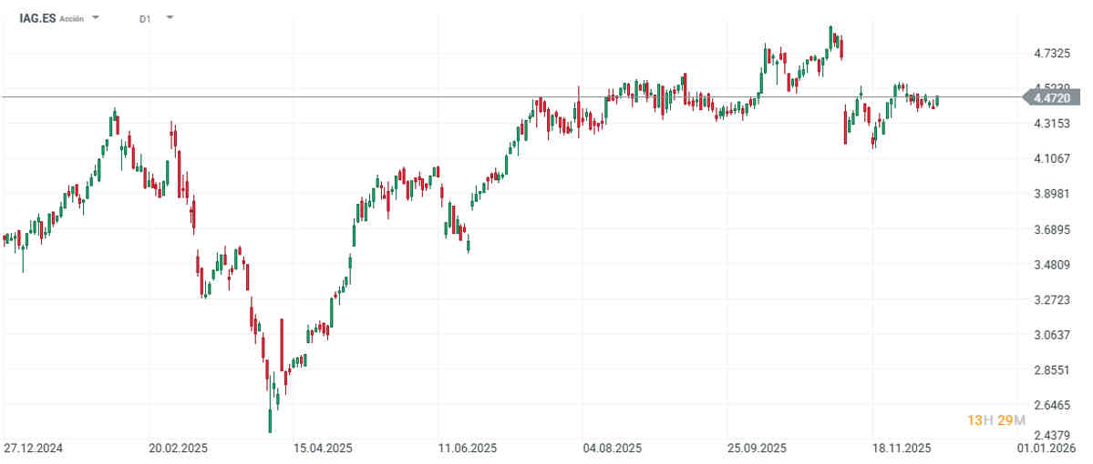The width and height of the screenshot is (1093, 464).
Task: Select the 25.09.2025 time axis label
Action: coord(757,448)
